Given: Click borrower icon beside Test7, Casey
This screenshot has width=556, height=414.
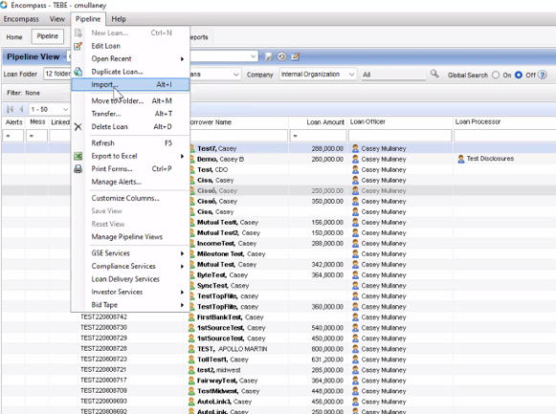Looking at the screenshot, I should click(191, 148).
